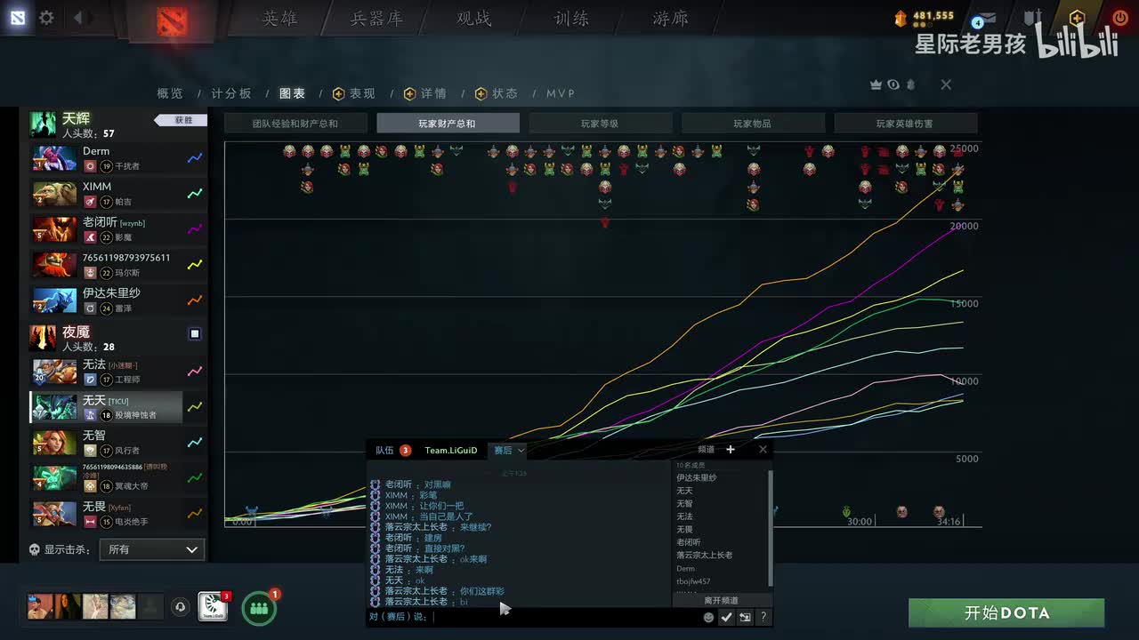Image resolution: width=1139 pixels, height=640 pixels.
Task: Open the 训练 menu
Action: click(x=571, y=19)
